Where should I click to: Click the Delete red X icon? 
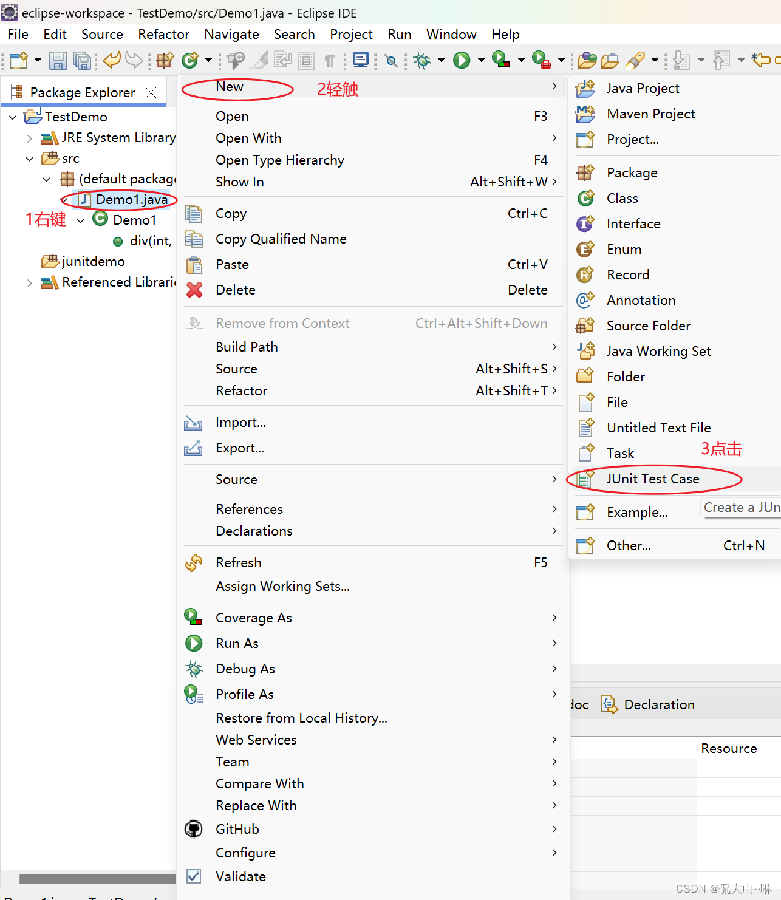coord(194,290)
